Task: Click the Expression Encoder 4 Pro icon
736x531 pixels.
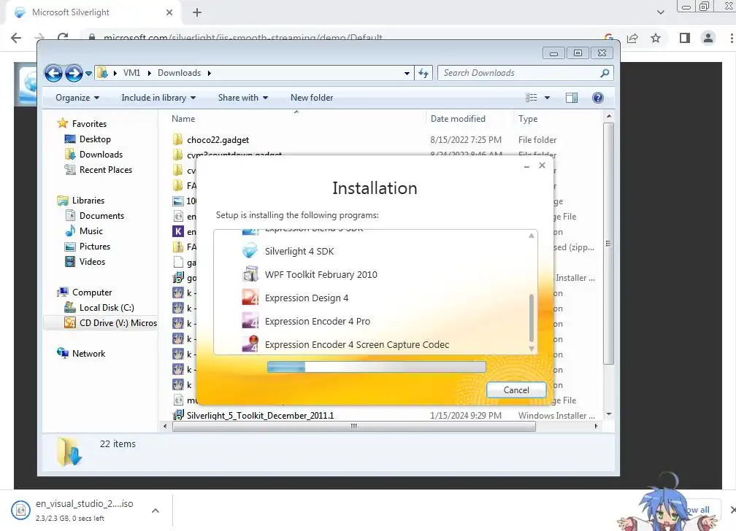Action: (250, 321)
